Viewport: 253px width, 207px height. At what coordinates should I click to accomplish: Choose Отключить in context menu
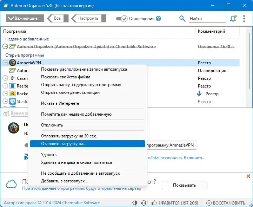pyautogui.click(x=87, y=125)
